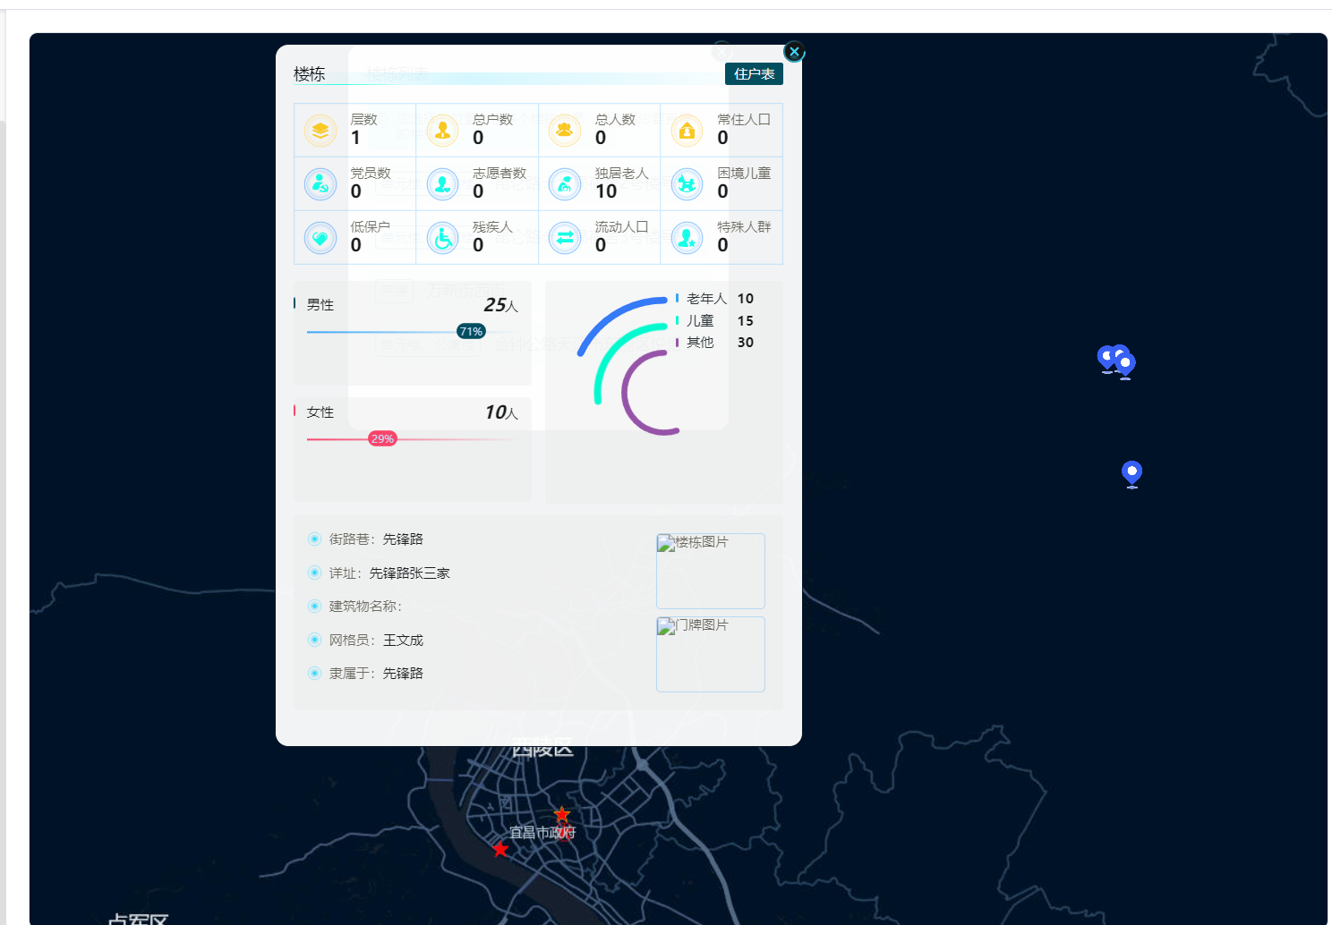Viewport: 1332px width, 925px height.
Task: Click the 流动人口 arrows icon
Action: click(x=565, y=238)
